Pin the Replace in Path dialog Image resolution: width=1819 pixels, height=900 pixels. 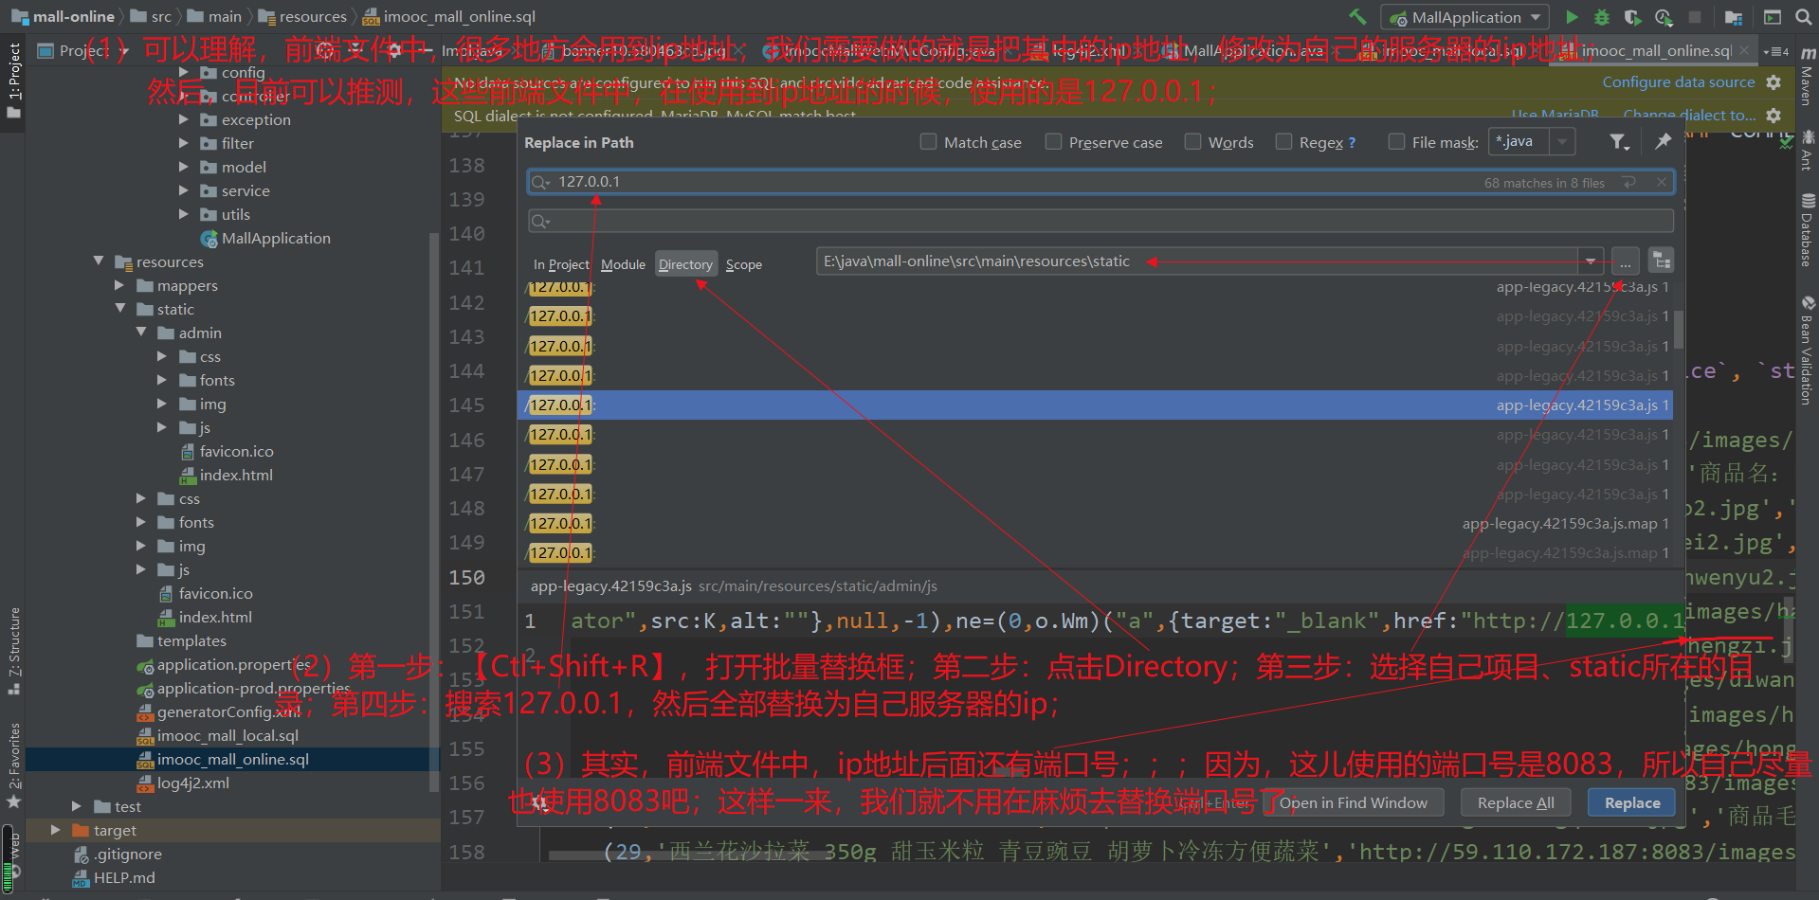coord(1663,141)
